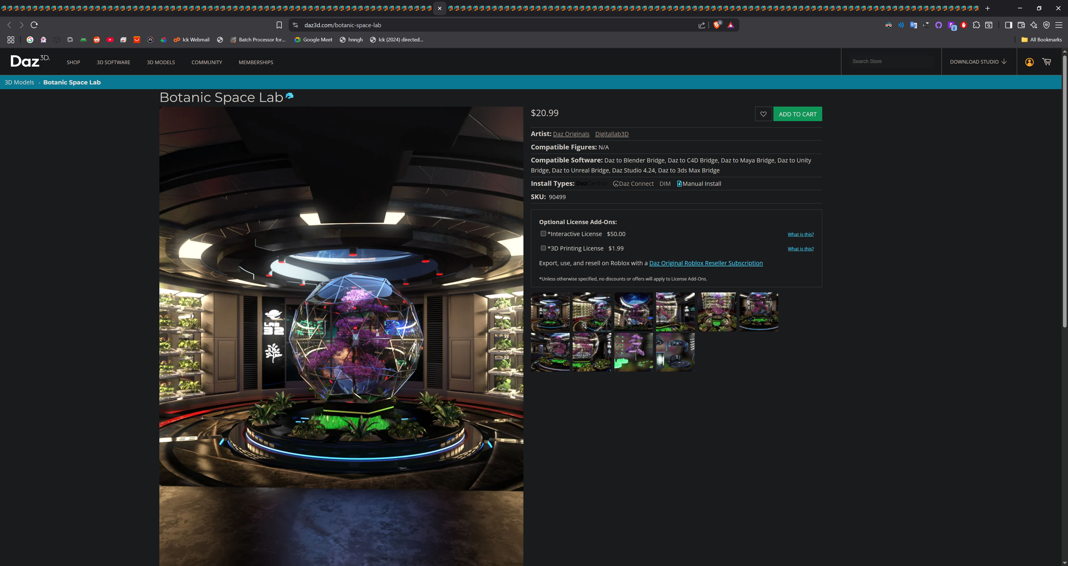Click the Brave Rewards triangle icon
1068x566 pixels.
point(731,25)
